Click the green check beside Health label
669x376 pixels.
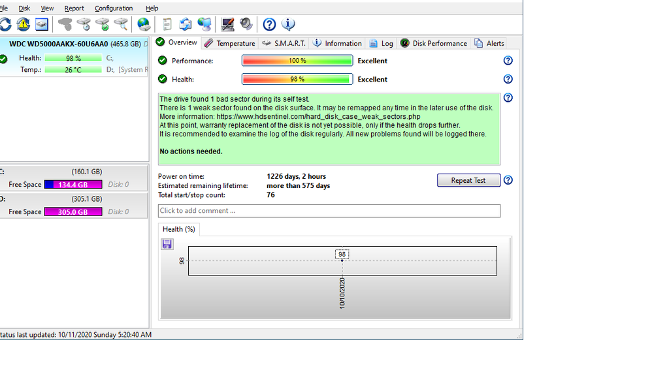click(163, 79)
